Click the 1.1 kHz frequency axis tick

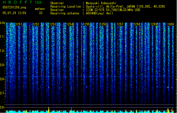click(x=3, y=37)
